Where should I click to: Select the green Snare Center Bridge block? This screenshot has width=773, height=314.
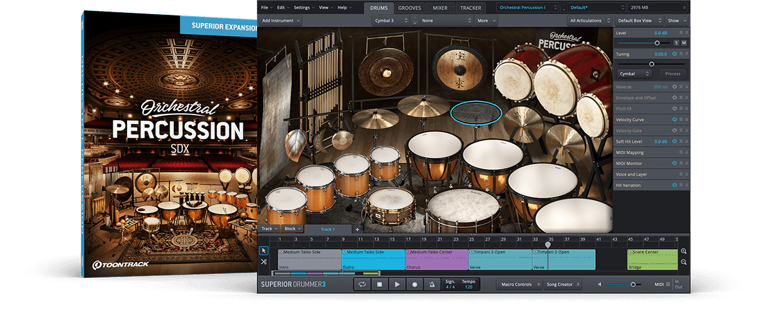652,259
